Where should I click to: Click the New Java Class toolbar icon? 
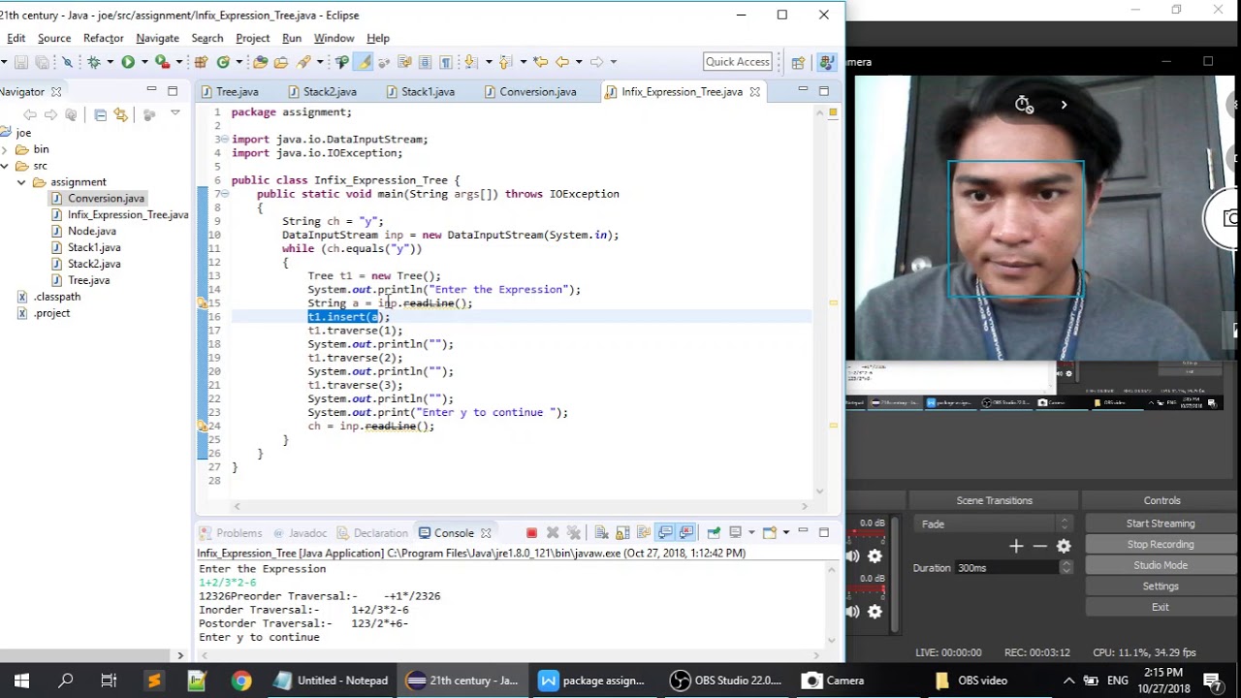[223, 62]
